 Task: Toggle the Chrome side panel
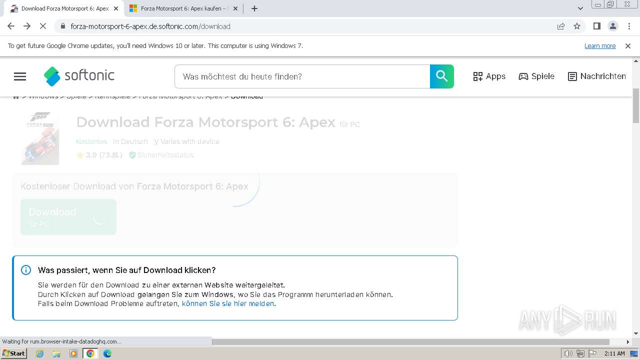(x=597, y=26)
